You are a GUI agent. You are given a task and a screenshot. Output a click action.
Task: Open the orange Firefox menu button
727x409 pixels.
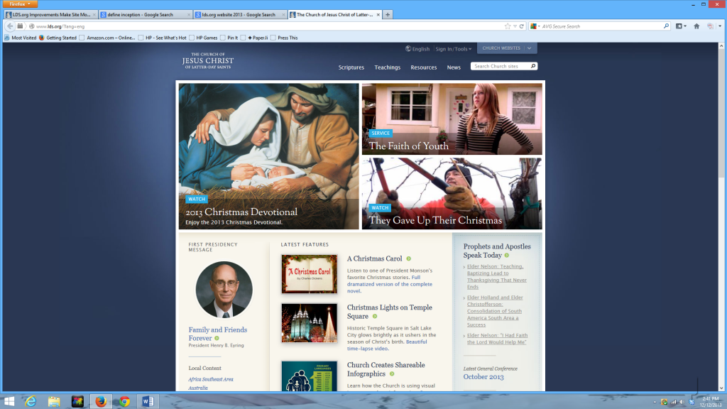click(19, 4)
